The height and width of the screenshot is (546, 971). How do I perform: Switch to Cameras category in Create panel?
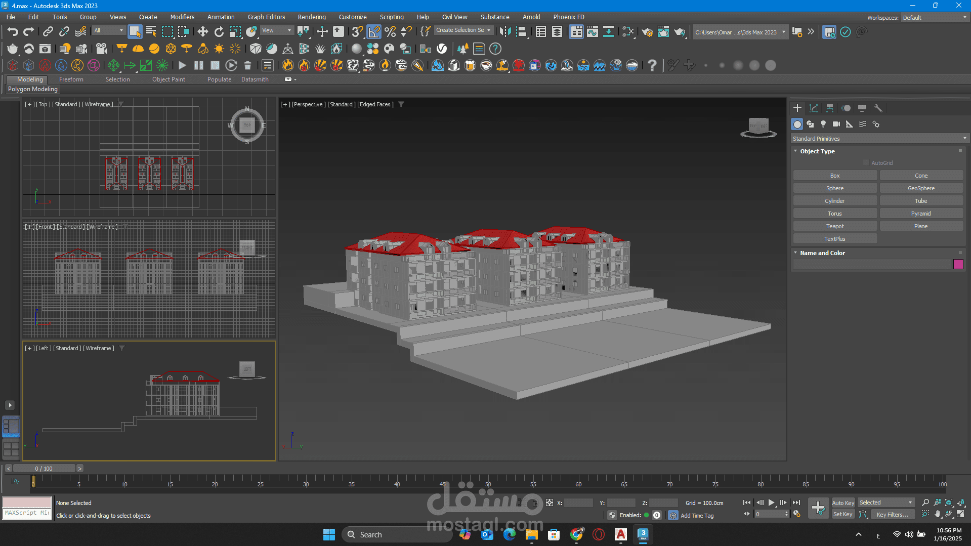tap(836, 124)
